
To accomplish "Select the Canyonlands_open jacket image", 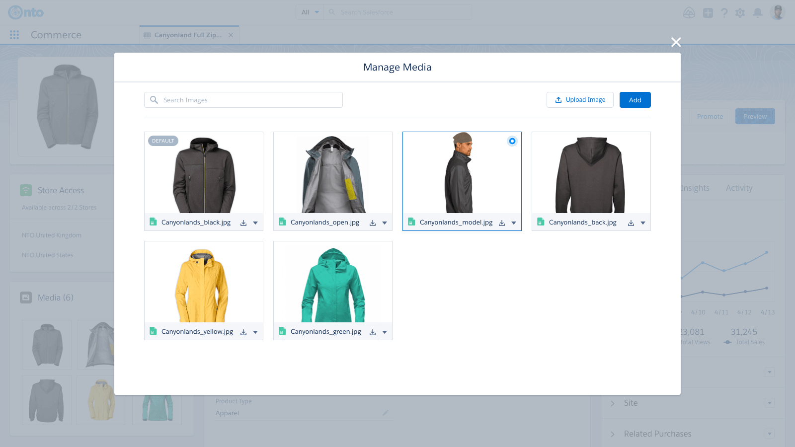I will tap(332, 173).
